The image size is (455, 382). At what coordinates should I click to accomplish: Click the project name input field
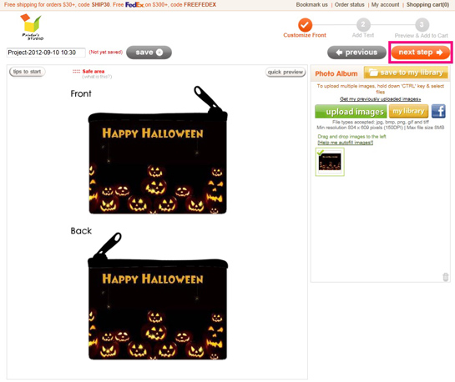[46, 53]
